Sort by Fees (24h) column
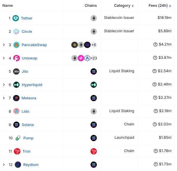Screen dimensions: 177x171 (x=160, y=6)
